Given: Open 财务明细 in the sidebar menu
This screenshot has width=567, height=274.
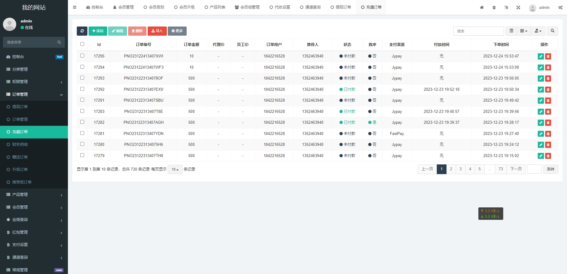Looking at the screenshot, I should (20, 144).
